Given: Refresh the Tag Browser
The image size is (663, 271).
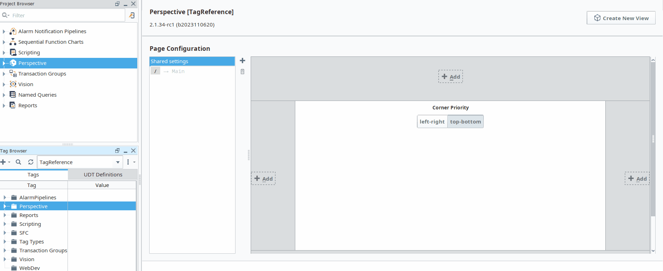Looking at the screenshot, I should pos(31,162).
